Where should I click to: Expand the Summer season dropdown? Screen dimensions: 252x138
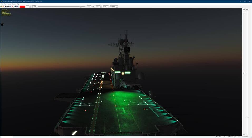pyautogui.click(x=117, y=6)
